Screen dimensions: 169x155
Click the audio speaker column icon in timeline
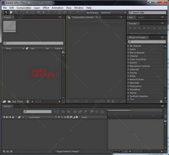tap(7, 117)
